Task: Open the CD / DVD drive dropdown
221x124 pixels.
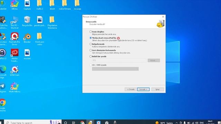Action: tap(115, 69)
